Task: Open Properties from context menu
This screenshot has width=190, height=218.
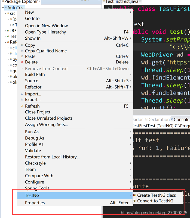Action: pyautogui.click(x=75, y=203)
